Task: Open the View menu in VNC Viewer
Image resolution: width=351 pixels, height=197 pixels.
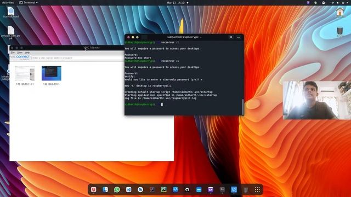Action: point(20,53)
